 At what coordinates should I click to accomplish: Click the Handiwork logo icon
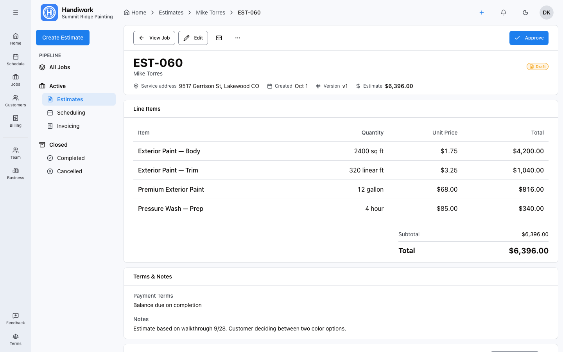[49, 13]
